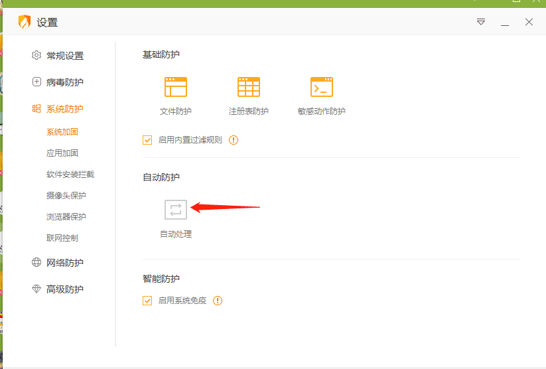This screenshot has height=369, width=546.
Task: Open the 注册表防护 registry protection icon
Action: [249, 88]
